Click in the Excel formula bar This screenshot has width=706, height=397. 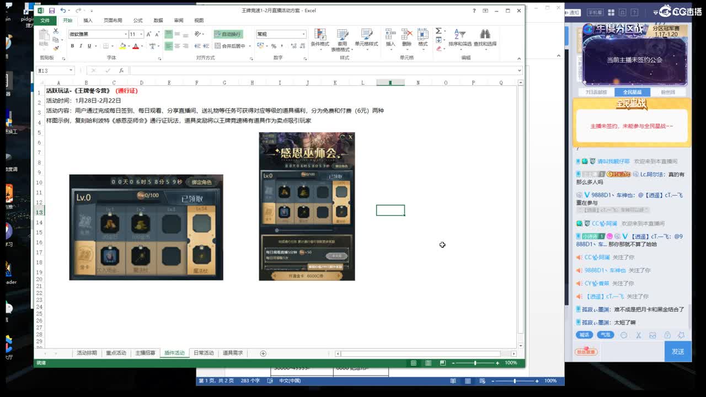323,71
